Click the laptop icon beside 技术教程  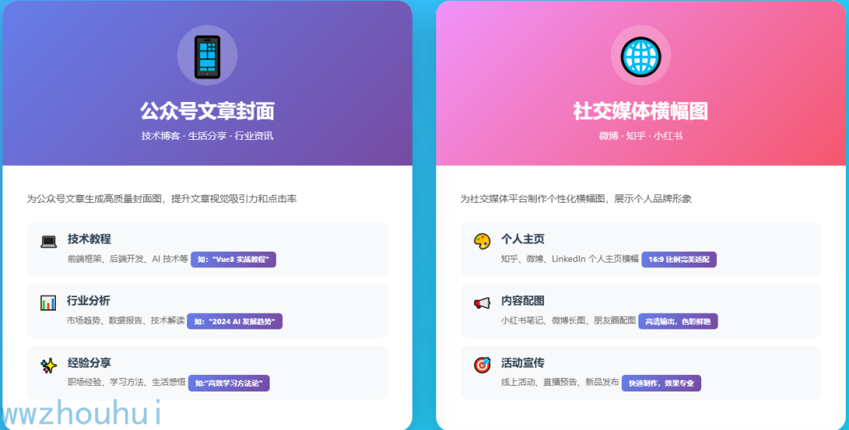49,241
